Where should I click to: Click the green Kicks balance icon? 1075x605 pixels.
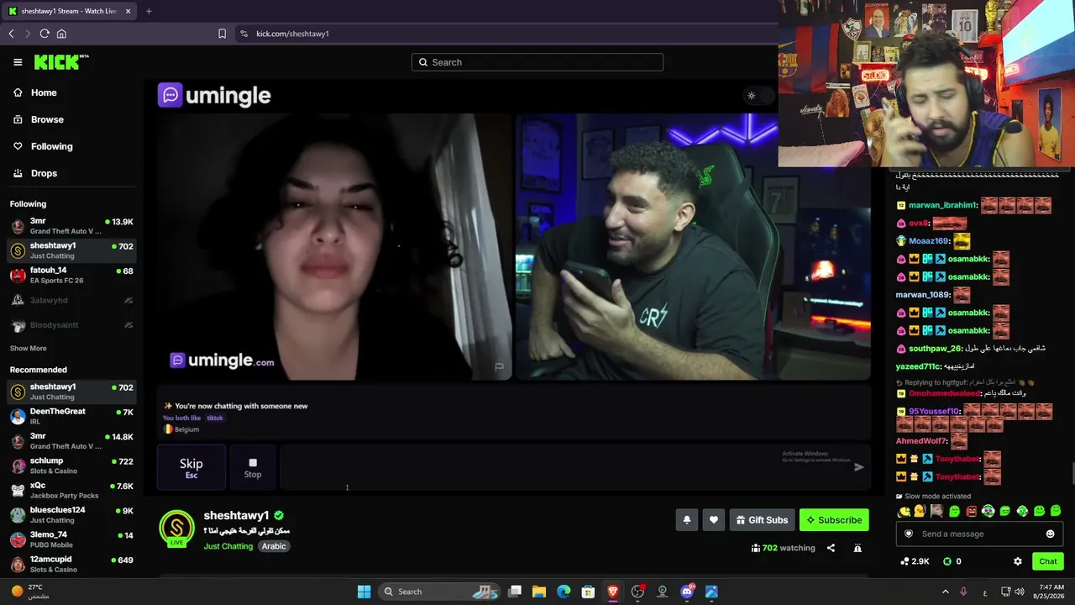pos(947,561)
